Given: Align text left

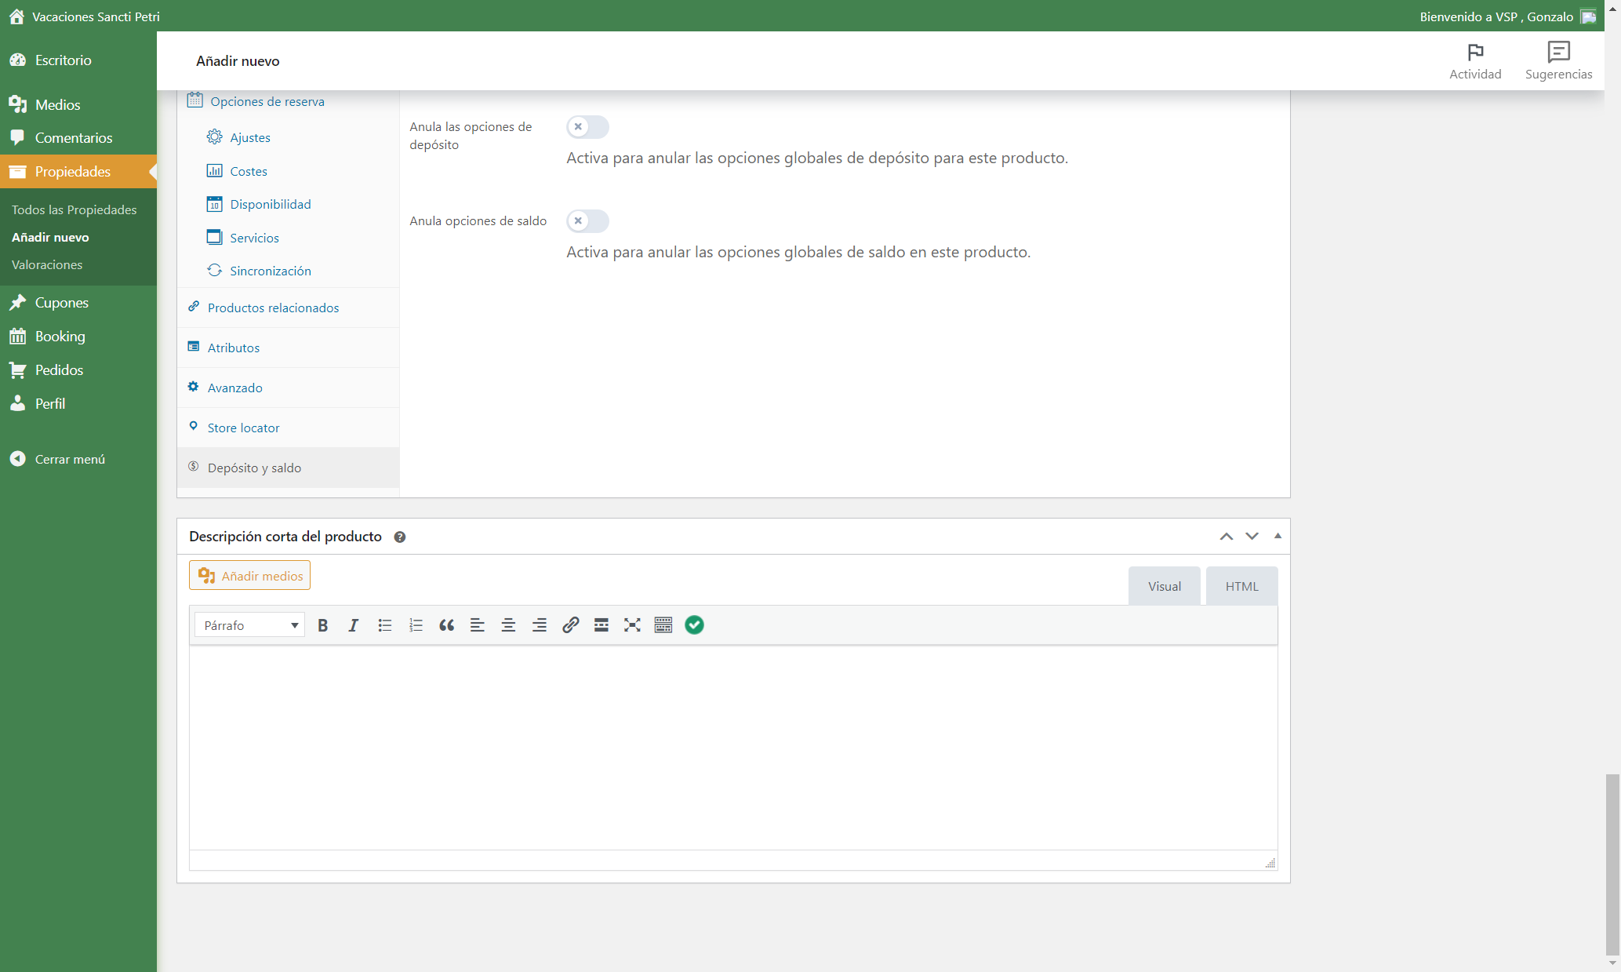Looking at the screenshot, I should [x=477, y=625].
